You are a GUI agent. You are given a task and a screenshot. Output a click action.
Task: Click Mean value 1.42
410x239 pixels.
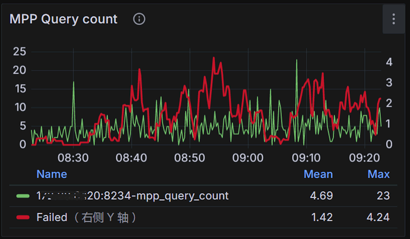coord(322,217)
